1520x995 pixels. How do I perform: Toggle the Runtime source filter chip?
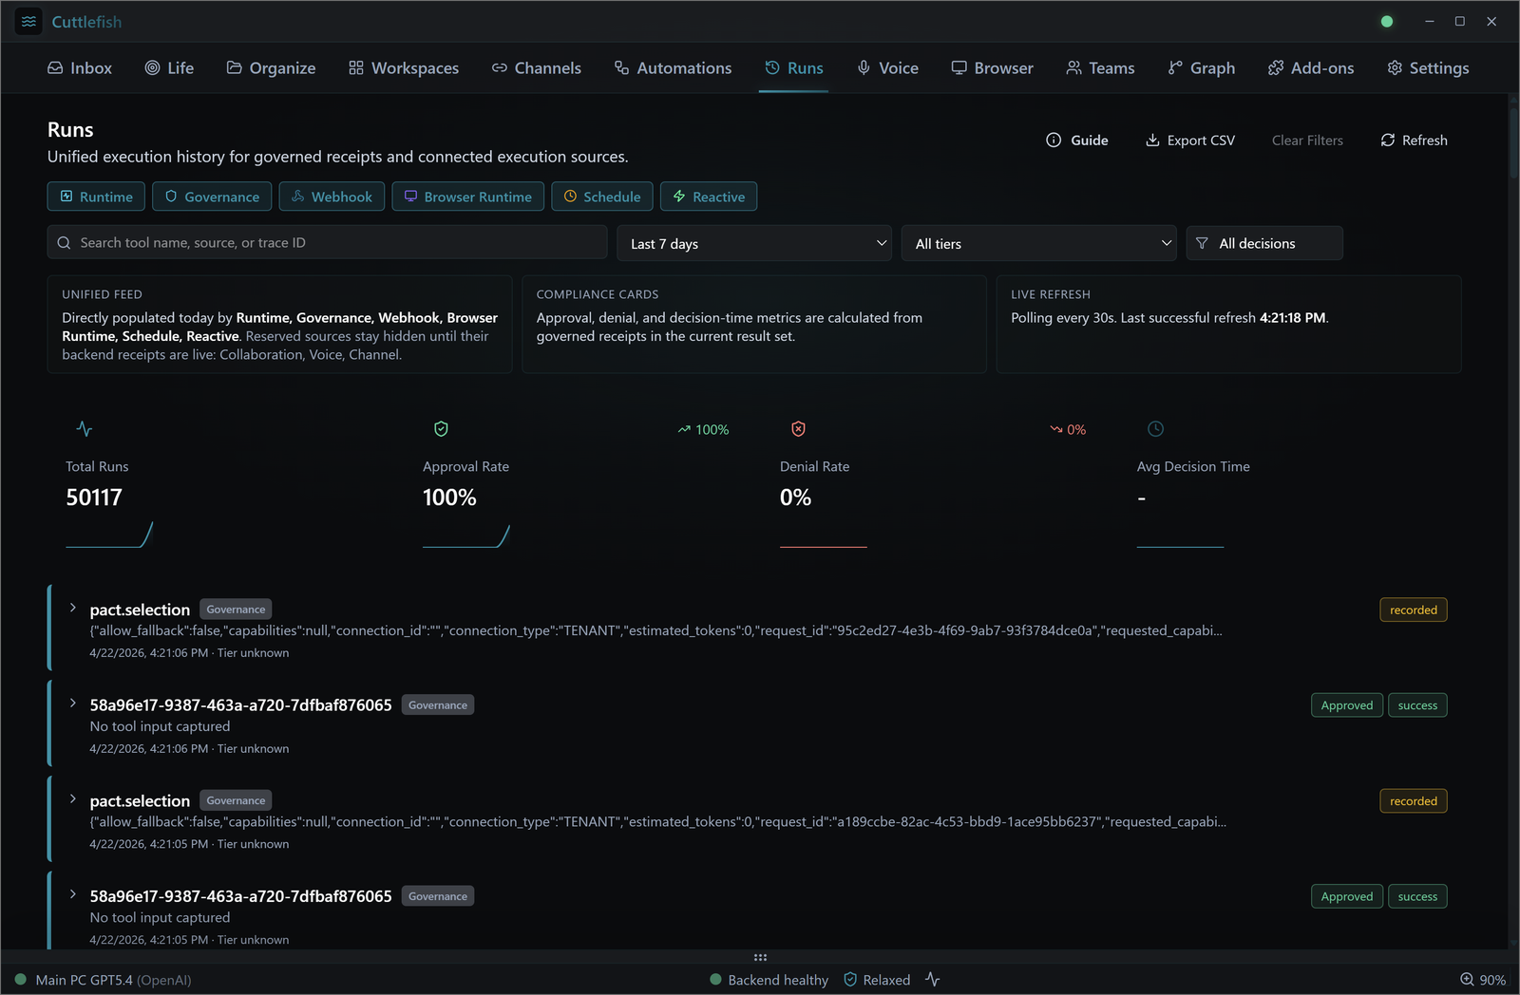tap(96, 197)
